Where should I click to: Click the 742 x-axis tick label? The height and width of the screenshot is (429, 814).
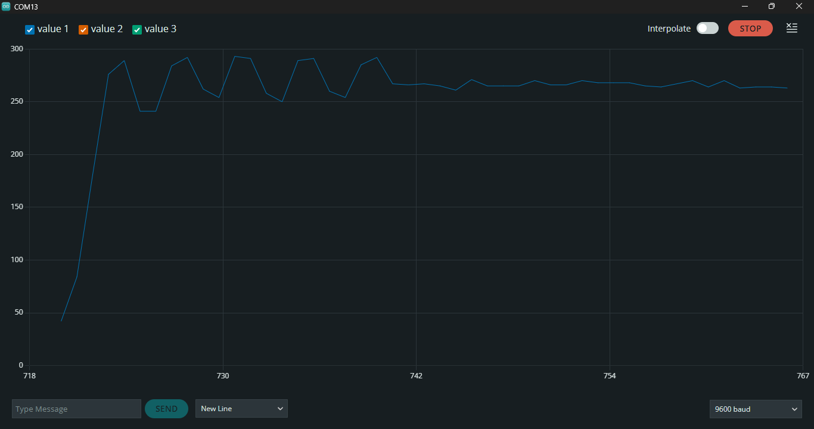[416, 376]
